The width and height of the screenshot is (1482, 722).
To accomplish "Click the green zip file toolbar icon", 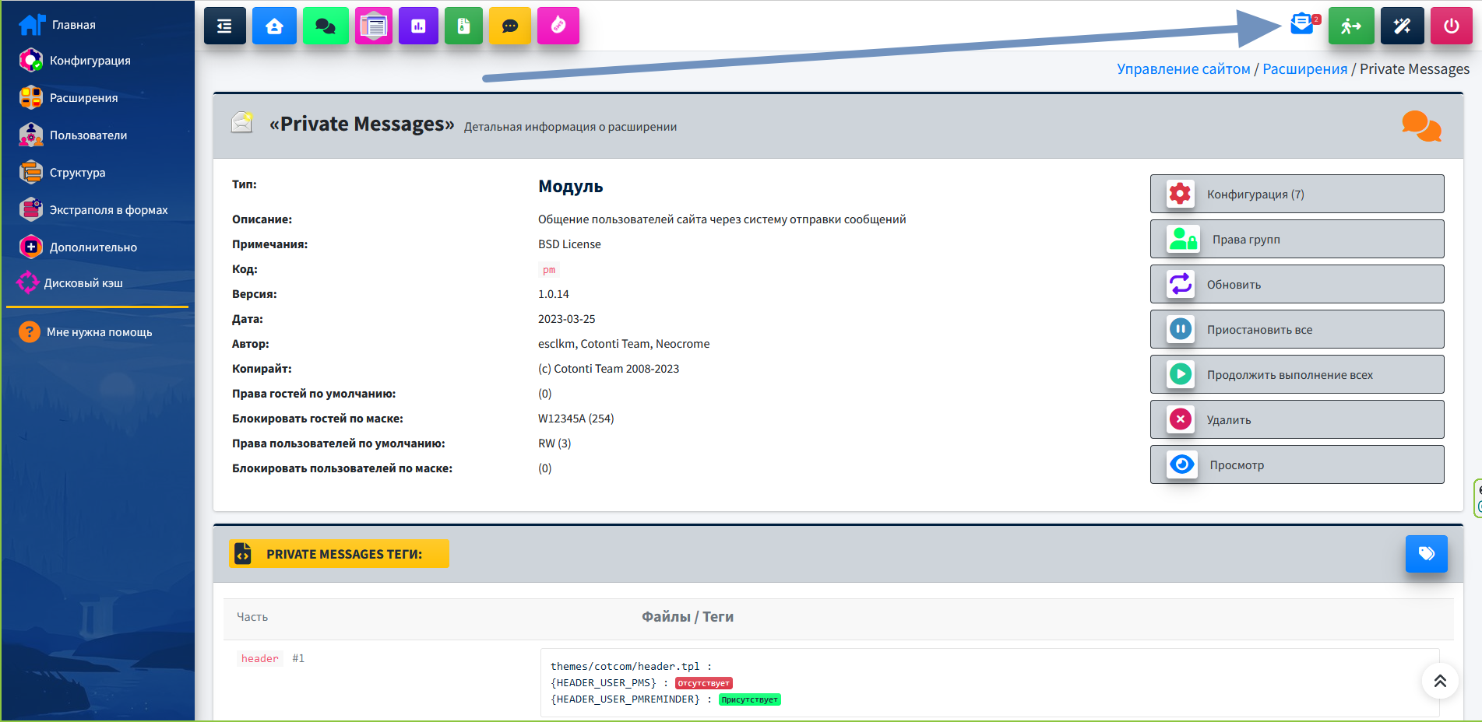I will (x=463, y=26).
